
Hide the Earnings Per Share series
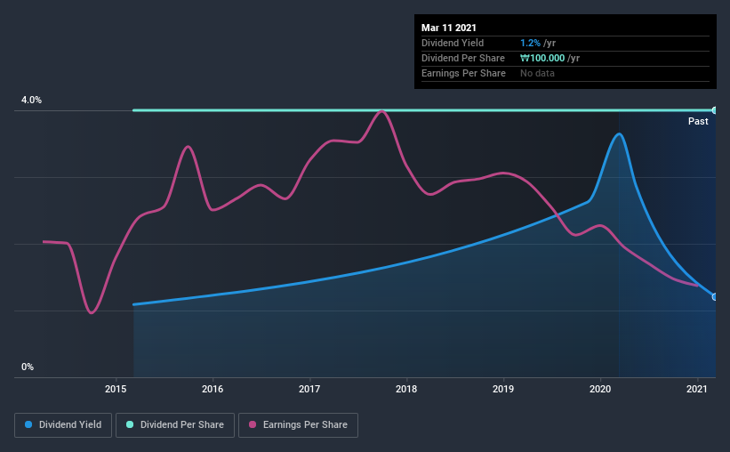coord(300,425)
